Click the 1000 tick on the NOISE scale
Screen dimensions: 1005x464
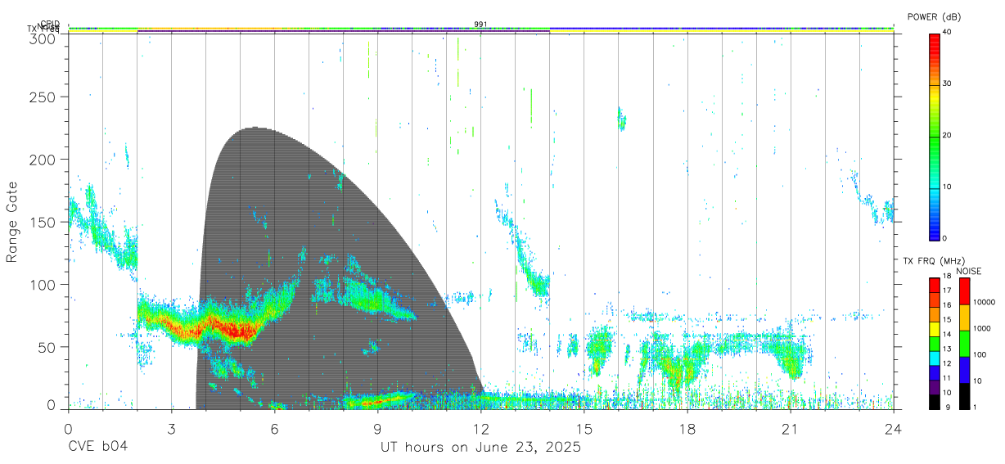pos(982,328)
